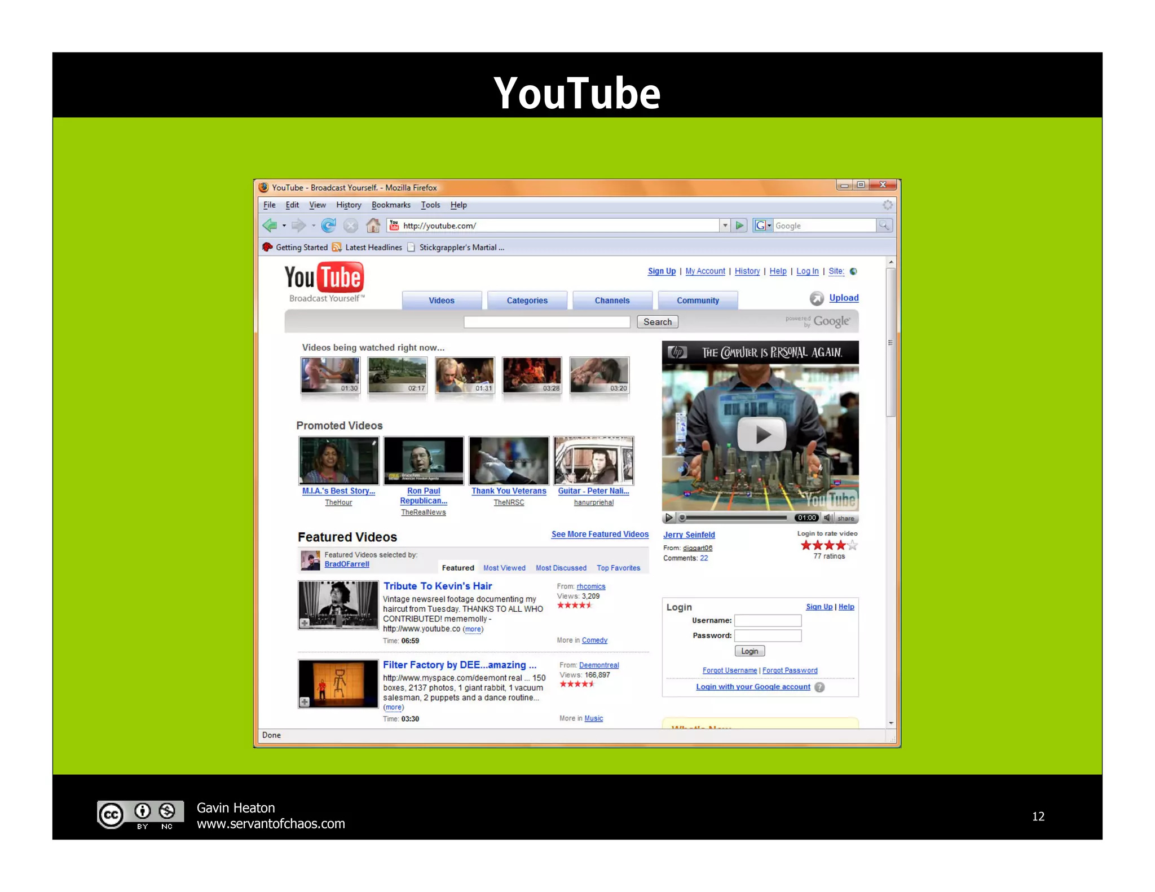Open the search engine selector dropdown

click(762, 226)
